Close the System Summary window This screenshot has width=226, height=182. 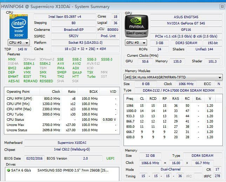tap(222, 6)
